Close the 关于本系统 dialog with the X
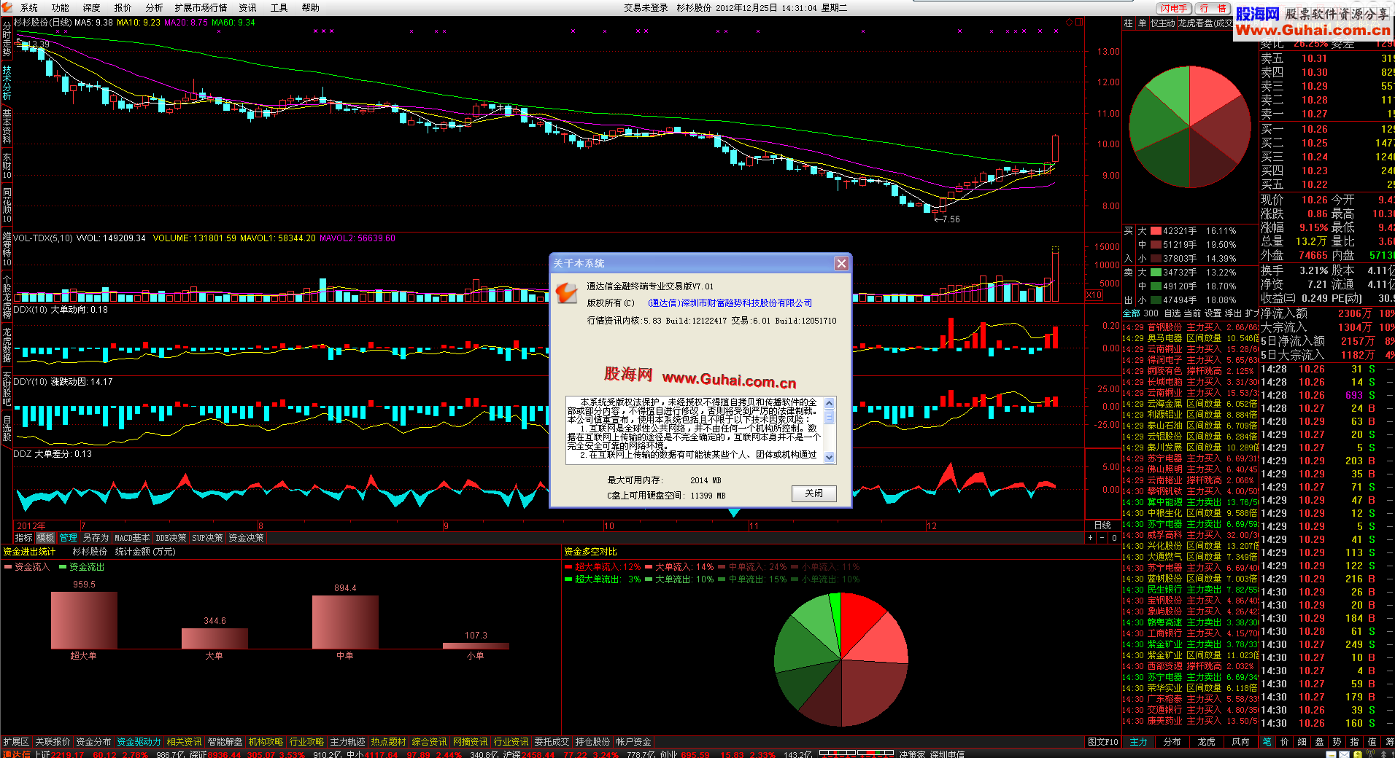 click(x=841, y=263)
